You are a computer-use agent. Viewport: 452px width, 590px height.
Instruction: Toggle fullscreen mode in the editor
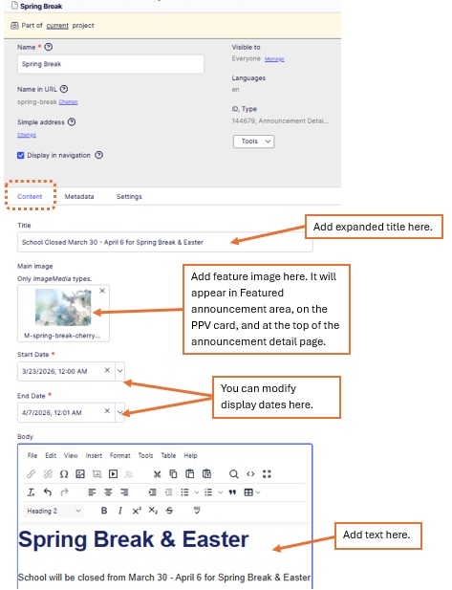pyautogui.click(x=267, y=473)
